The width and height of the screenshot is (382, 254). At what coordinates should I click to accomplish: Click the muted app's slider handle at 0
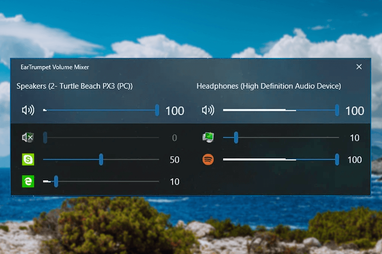[45, 138]
